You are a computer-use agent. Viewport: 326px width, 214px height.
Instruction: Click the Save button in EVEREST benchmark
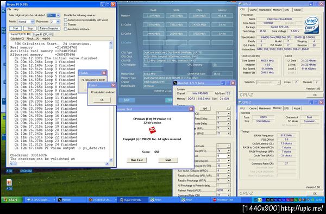coord(127,100)
